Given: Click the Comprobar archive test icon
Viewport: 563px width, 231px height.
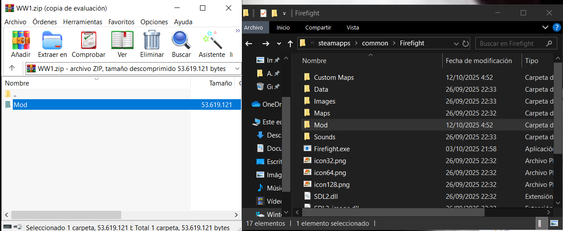Looking at the screenshot, I should (x=89, y=41).
